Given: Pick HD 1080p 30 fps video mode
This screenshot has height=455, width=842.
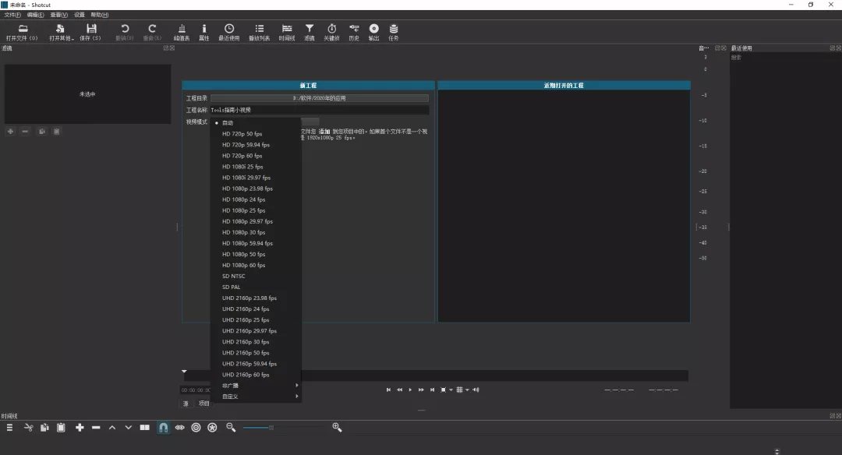Looking at the screenshot, I should click(256, 232).
